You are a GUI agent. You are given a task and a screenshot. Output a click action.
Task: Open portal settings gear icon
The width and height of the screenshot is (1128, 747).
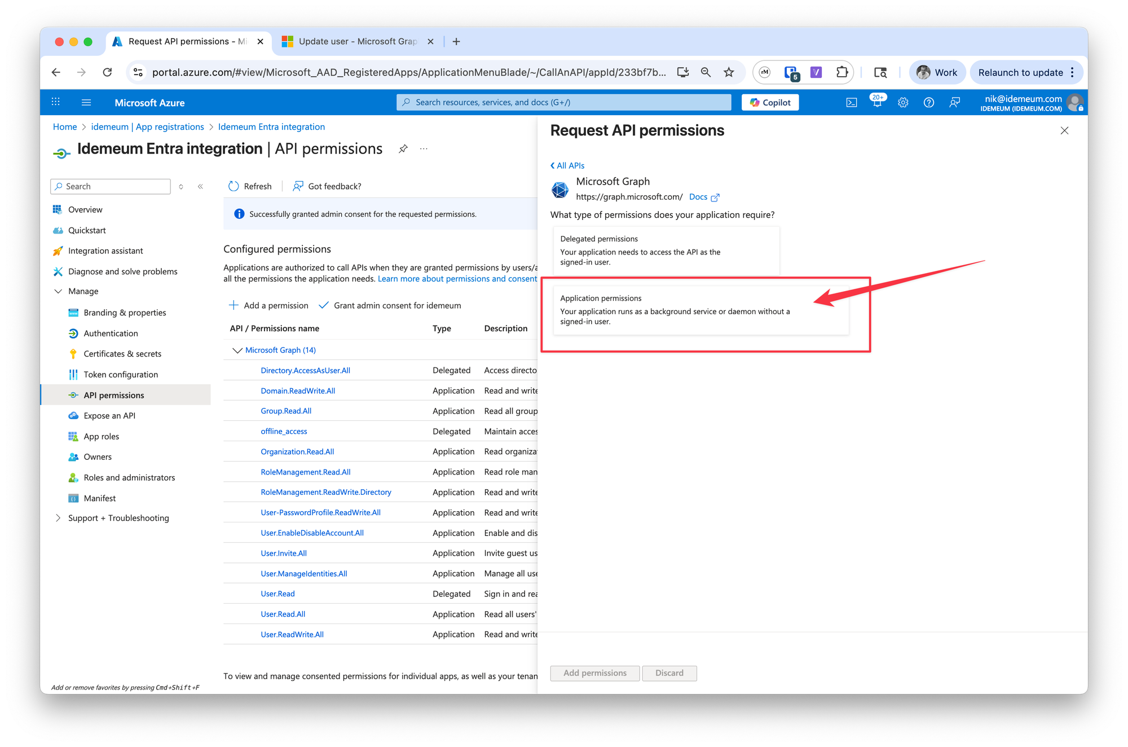[x=903, y=102]
